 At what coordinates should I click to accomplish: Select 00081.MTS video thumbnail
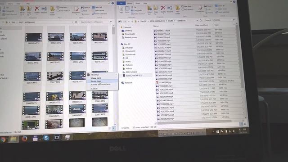coord(54,98)
